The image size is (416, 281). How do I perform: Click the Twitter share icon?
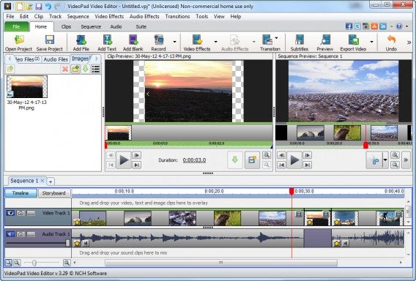[357, 26]
